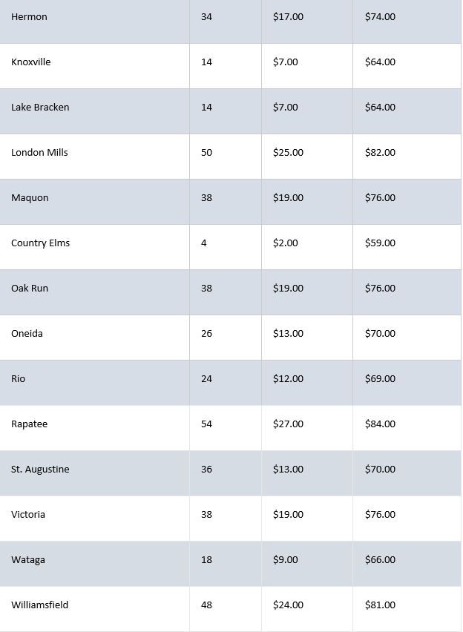463x632 pixels.
Task: Click the London Mills mileage value 50
Action: click(x=206, y=153)
